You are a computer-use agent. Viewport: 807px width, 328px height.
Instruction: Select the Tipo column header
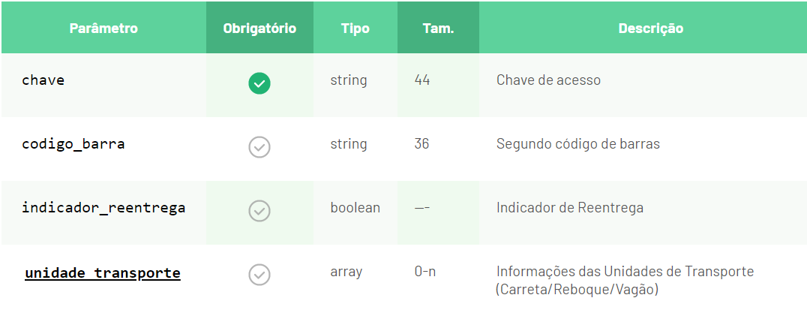tap(355, 29)
